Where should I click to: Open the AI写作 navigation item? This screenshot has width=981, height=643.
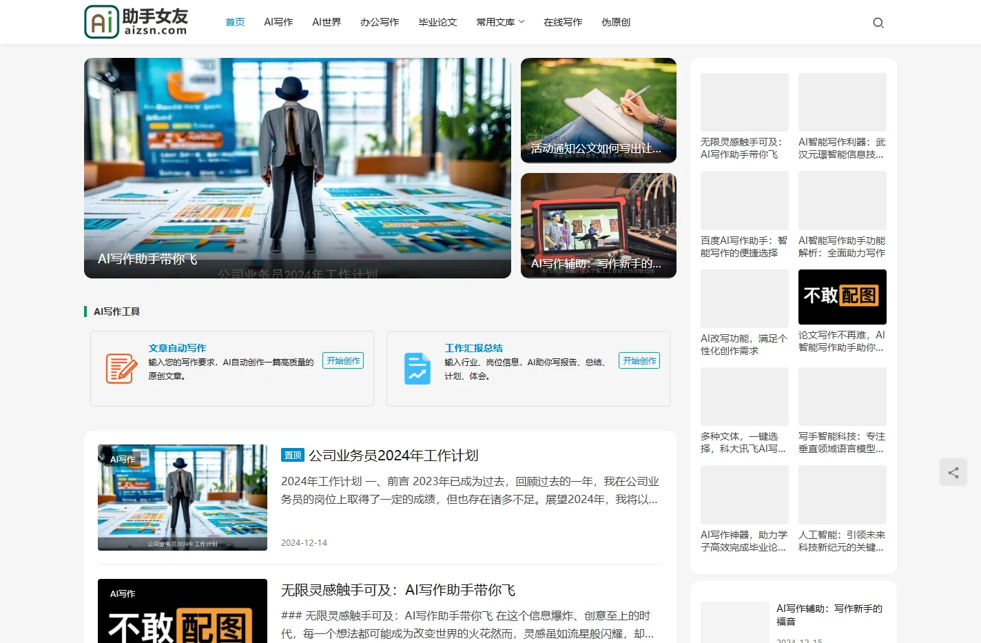[278, 22]
